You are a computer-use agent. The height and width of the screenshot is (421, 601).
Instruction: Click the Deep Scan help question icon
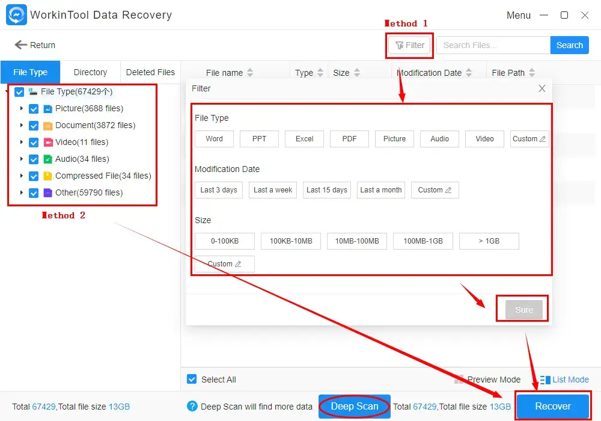coord(192,406)
